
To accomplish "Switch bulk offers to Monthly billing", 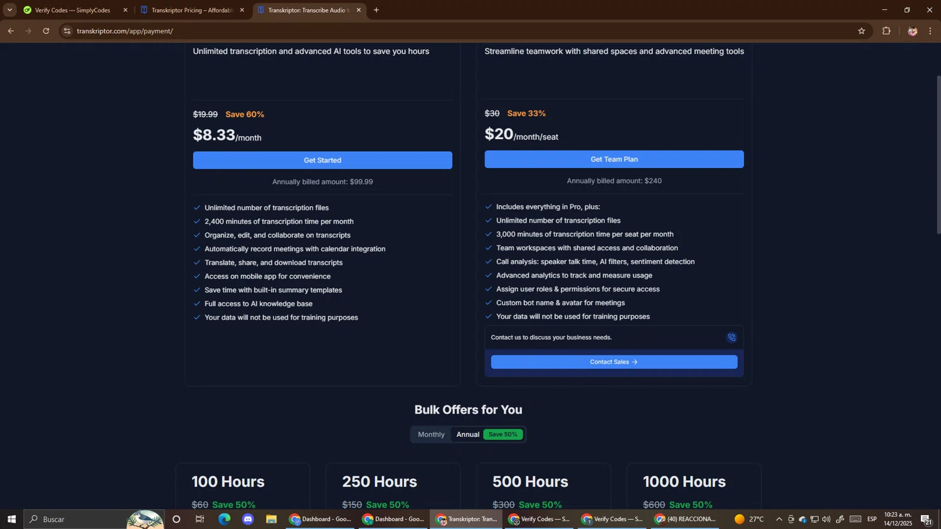I will pyautogui.click(x=431, y=434).
